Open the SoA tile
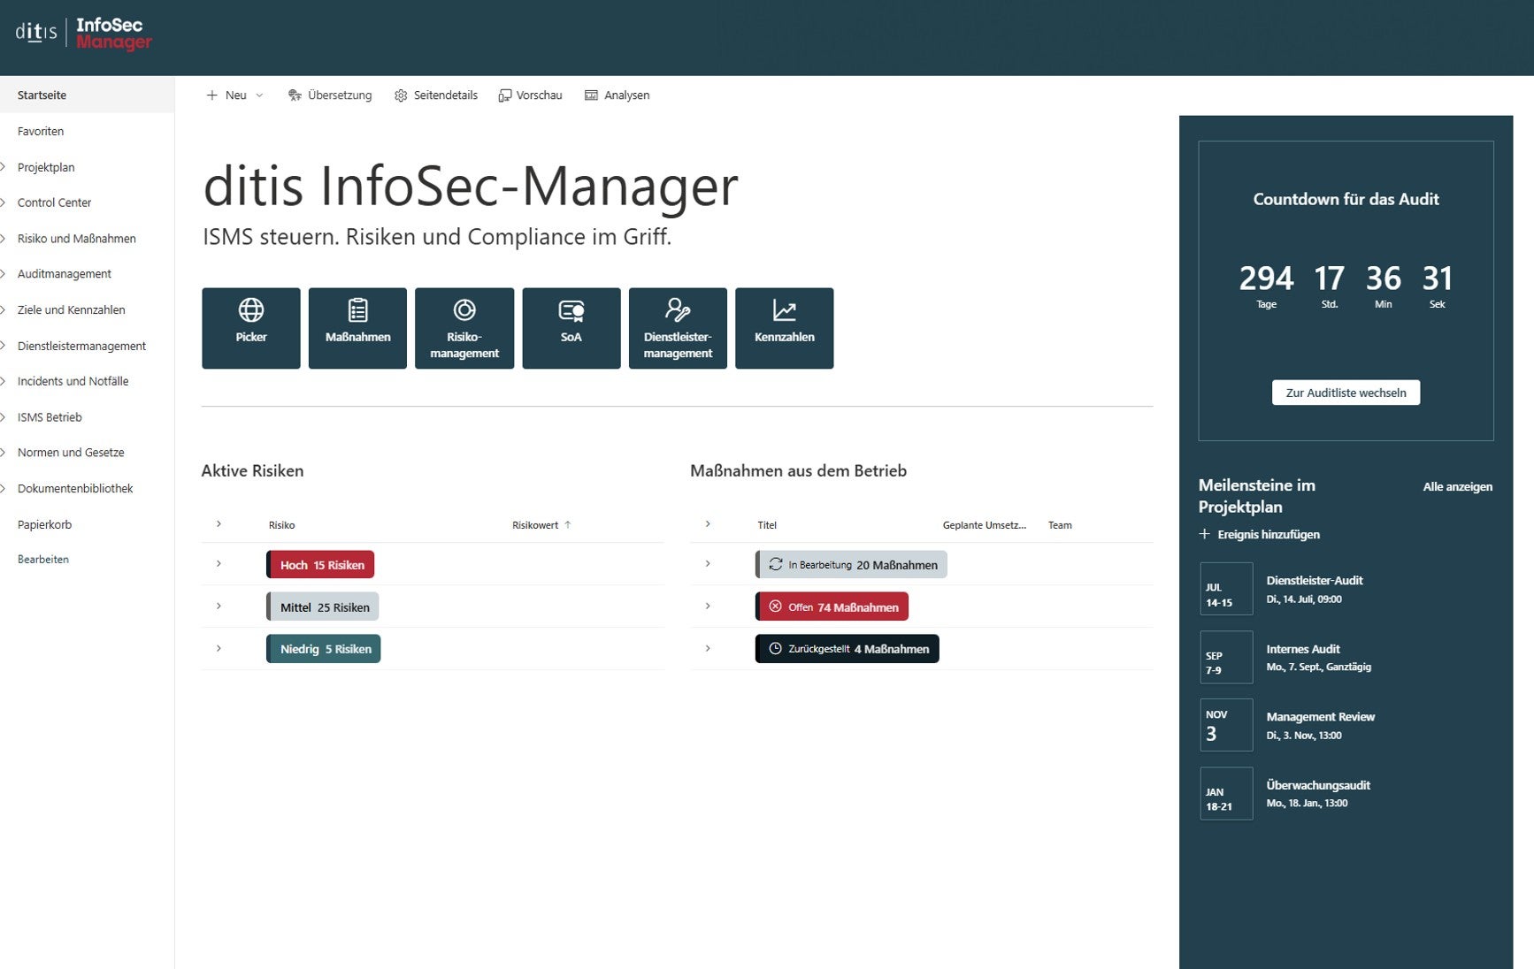This screenshot has height=969, width=1534. [571, 328]
